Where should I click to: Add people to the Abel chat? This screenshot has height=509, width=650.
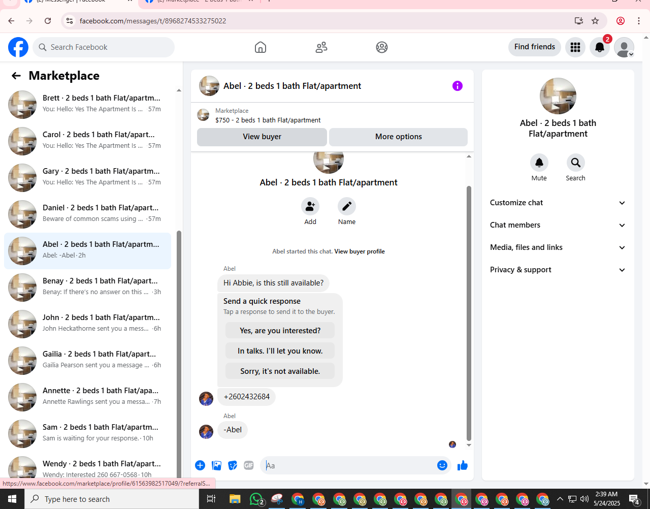(310, 206)
